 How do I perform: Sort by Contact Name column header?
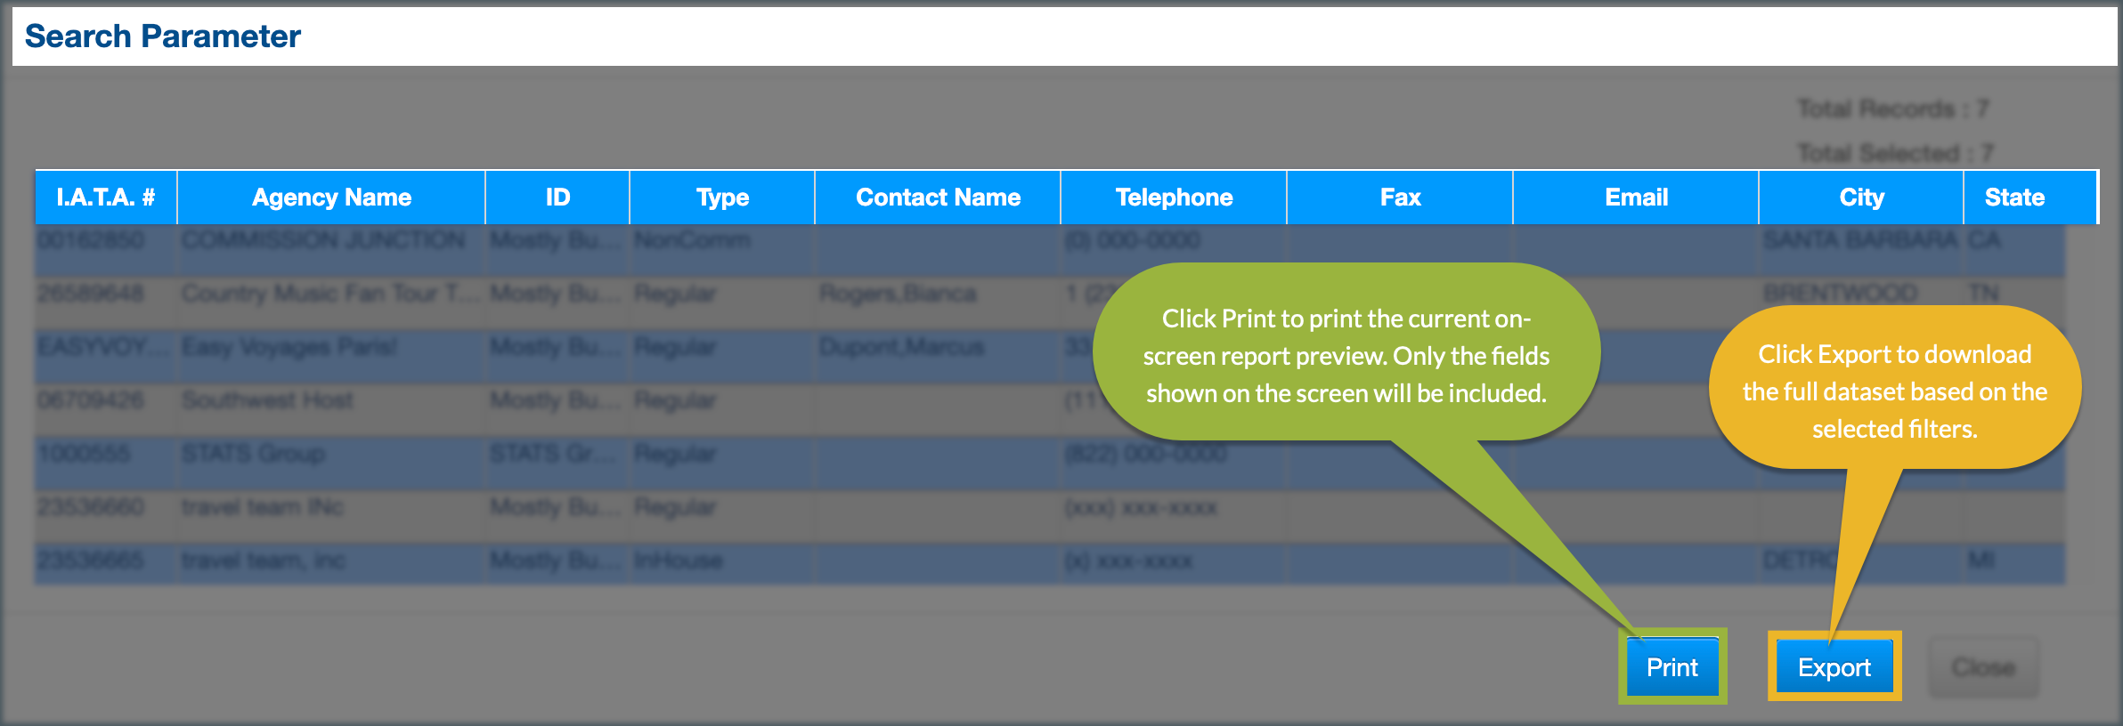pos(938,198)
